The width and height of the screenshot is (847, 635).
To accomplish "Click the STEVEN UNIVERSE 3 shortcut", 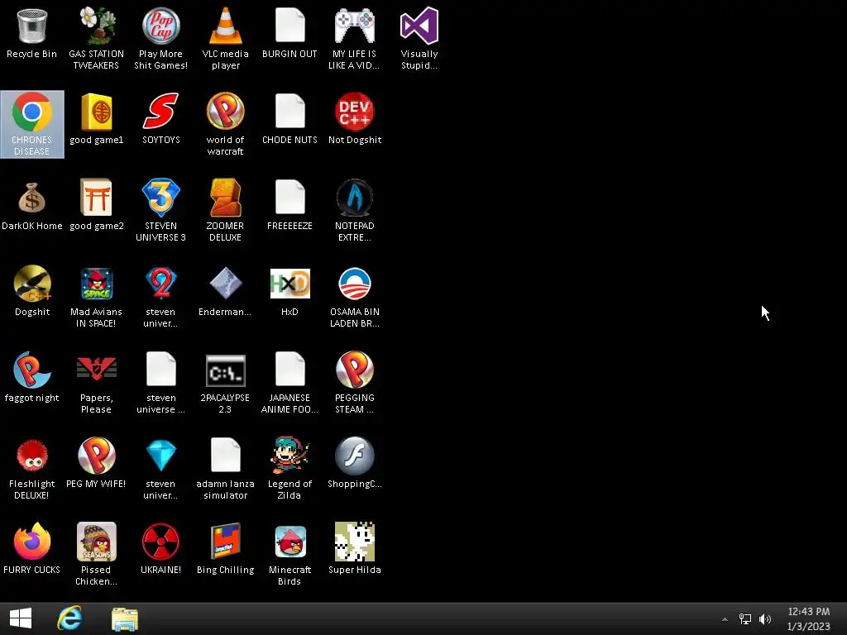I will 161,197.
